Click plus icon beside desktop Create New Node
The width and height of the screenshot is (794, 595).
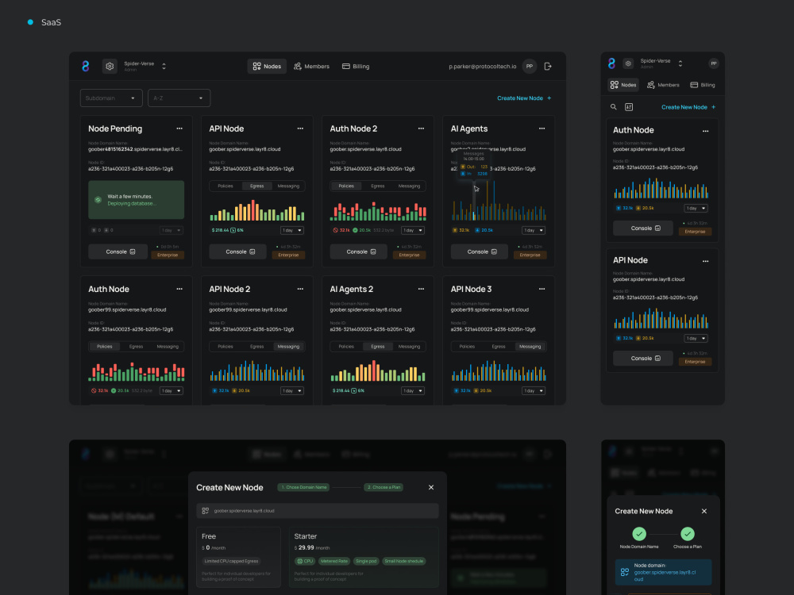[x=549, y=98]
